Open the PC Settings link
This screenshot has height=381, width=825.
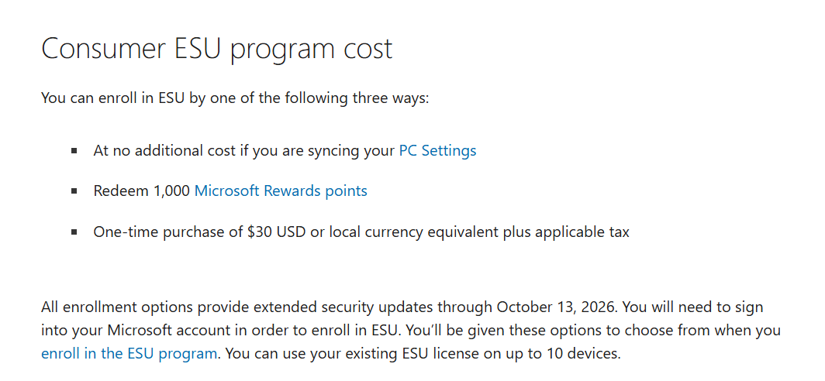(x=438, y=151)
